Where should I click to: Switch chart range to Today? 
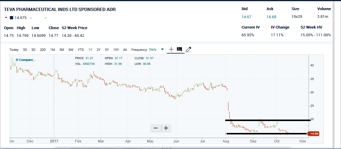click(x=14, y=50)
